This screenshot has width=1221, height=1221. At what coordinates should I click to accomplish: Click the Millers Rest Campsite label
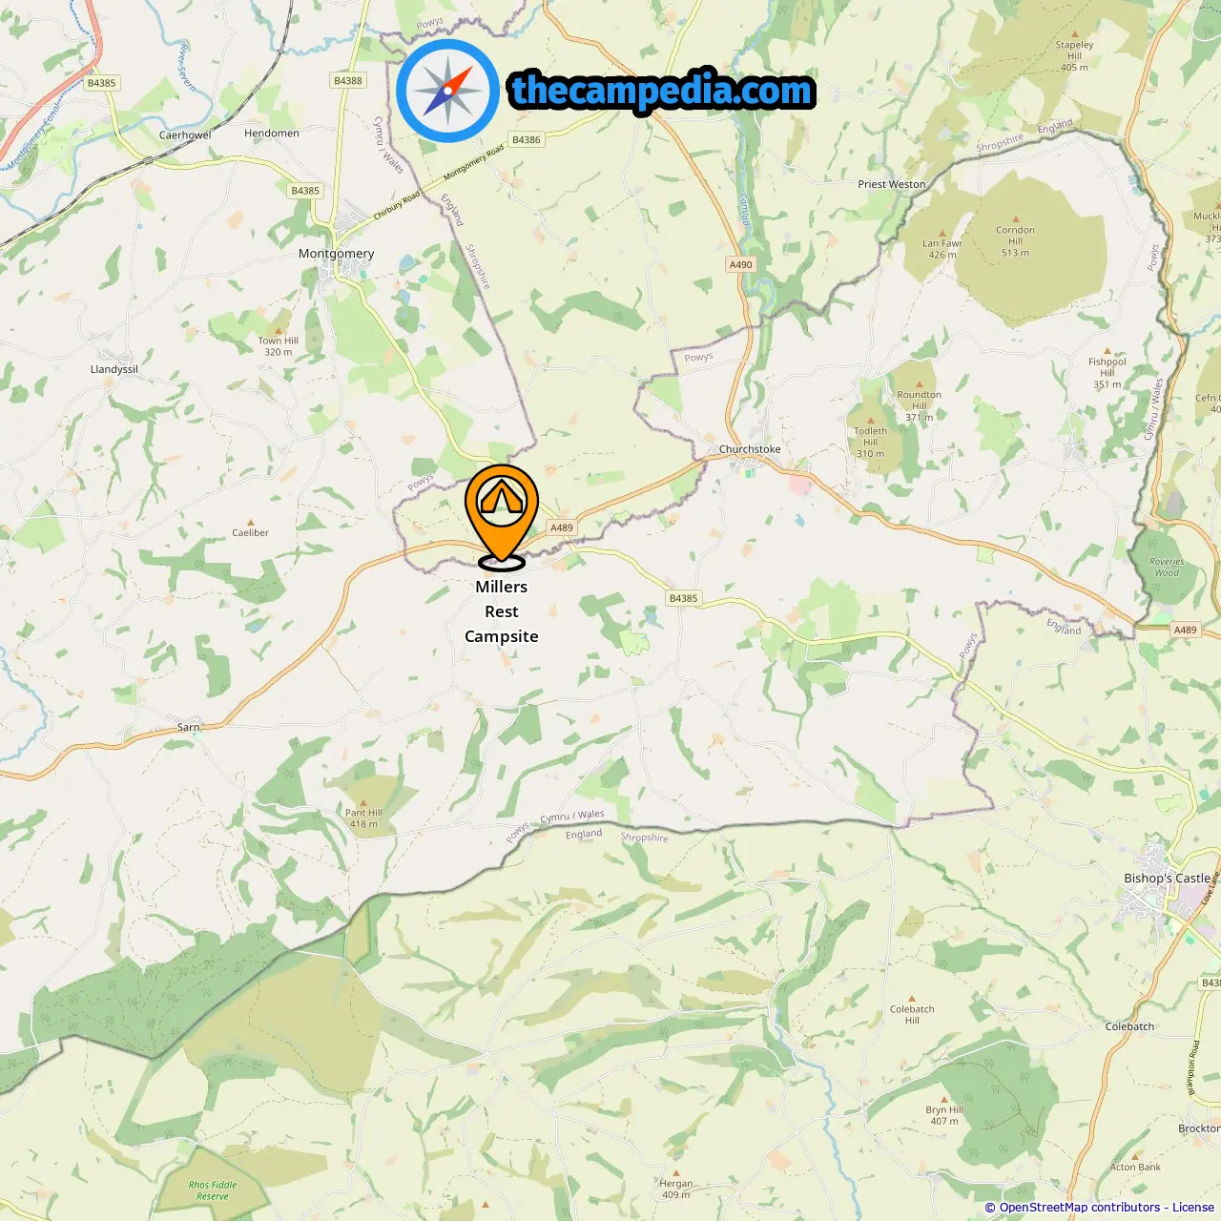point(502,611)
